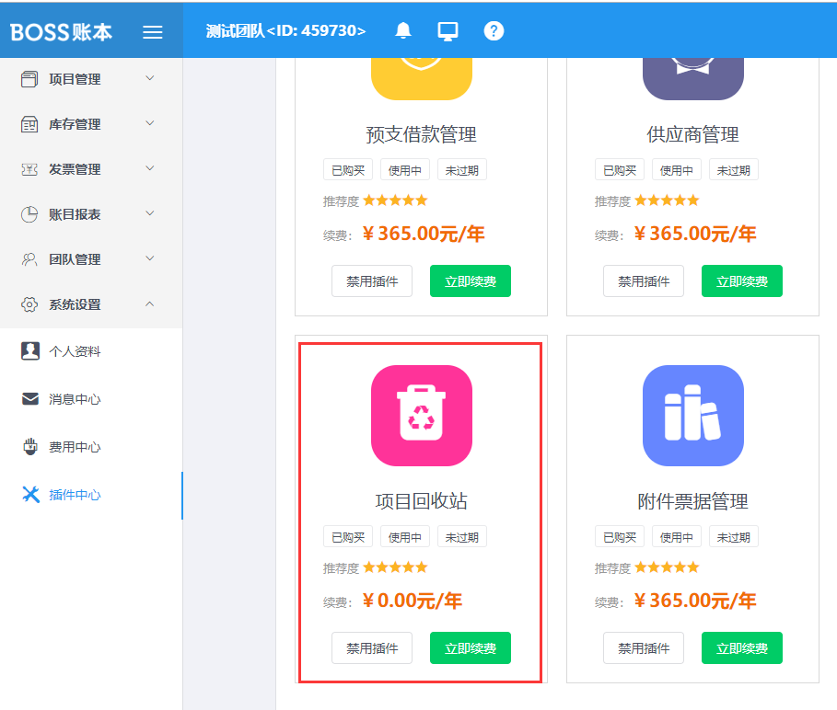The width and height of the screenshot is (837, 710).
Task: Click the 使用中 tag on 供应商管理
Action: pyautogui.click(x=677, y=170)
